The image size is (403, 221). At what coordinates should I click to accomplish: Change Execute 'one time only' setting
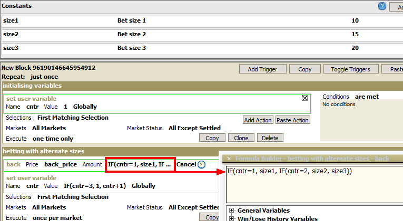click(53, 139)
